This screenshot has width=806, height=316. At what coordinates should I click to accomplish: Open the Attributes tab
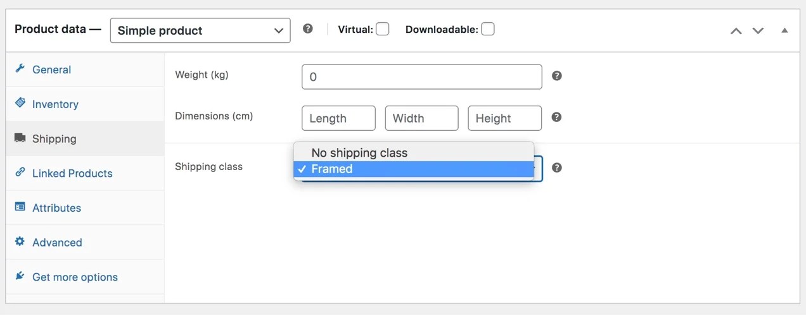pyautogui.click(x=56, y=208)
